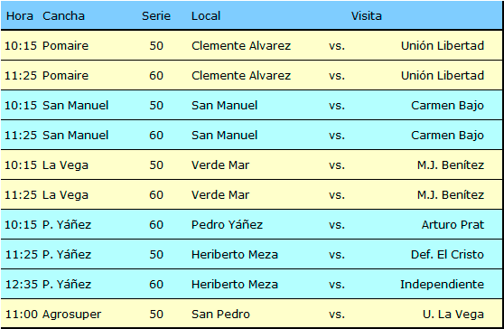This screenshot has width=504, height=329.
Task: Click the Local column header
Action: click(x=206, y=15)
